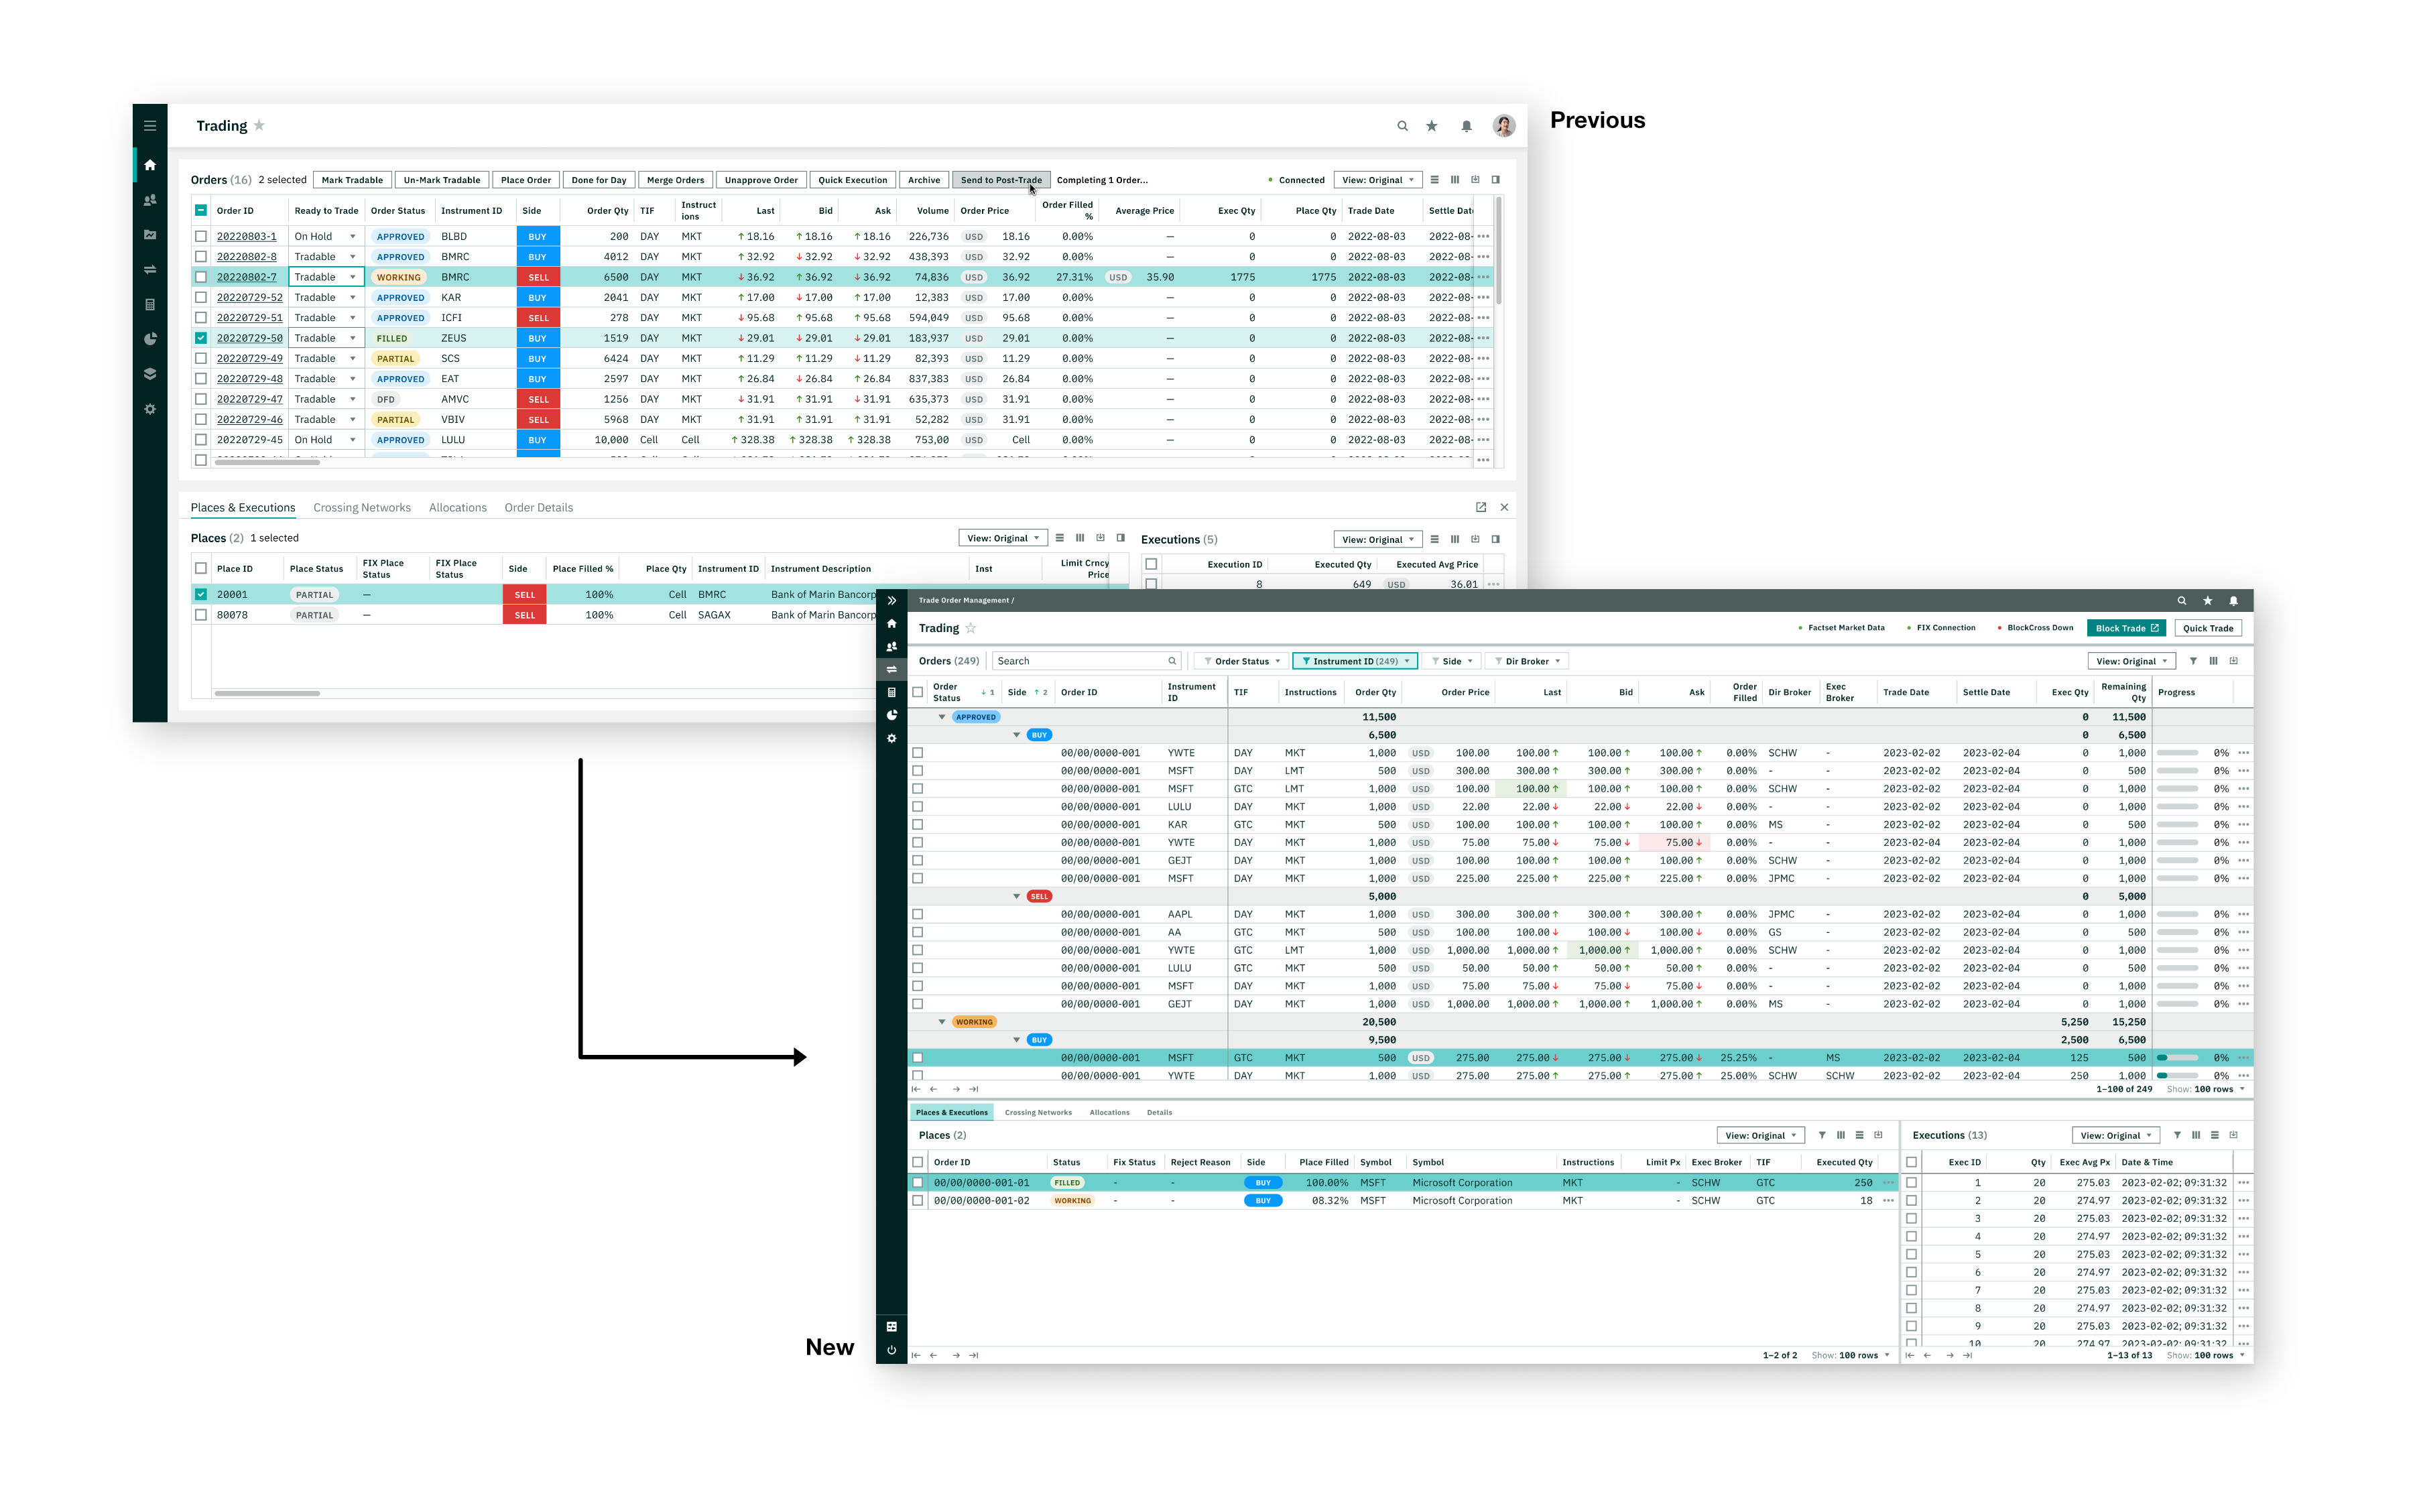Open the Order Status filter dropdown

coord(1241,661)
